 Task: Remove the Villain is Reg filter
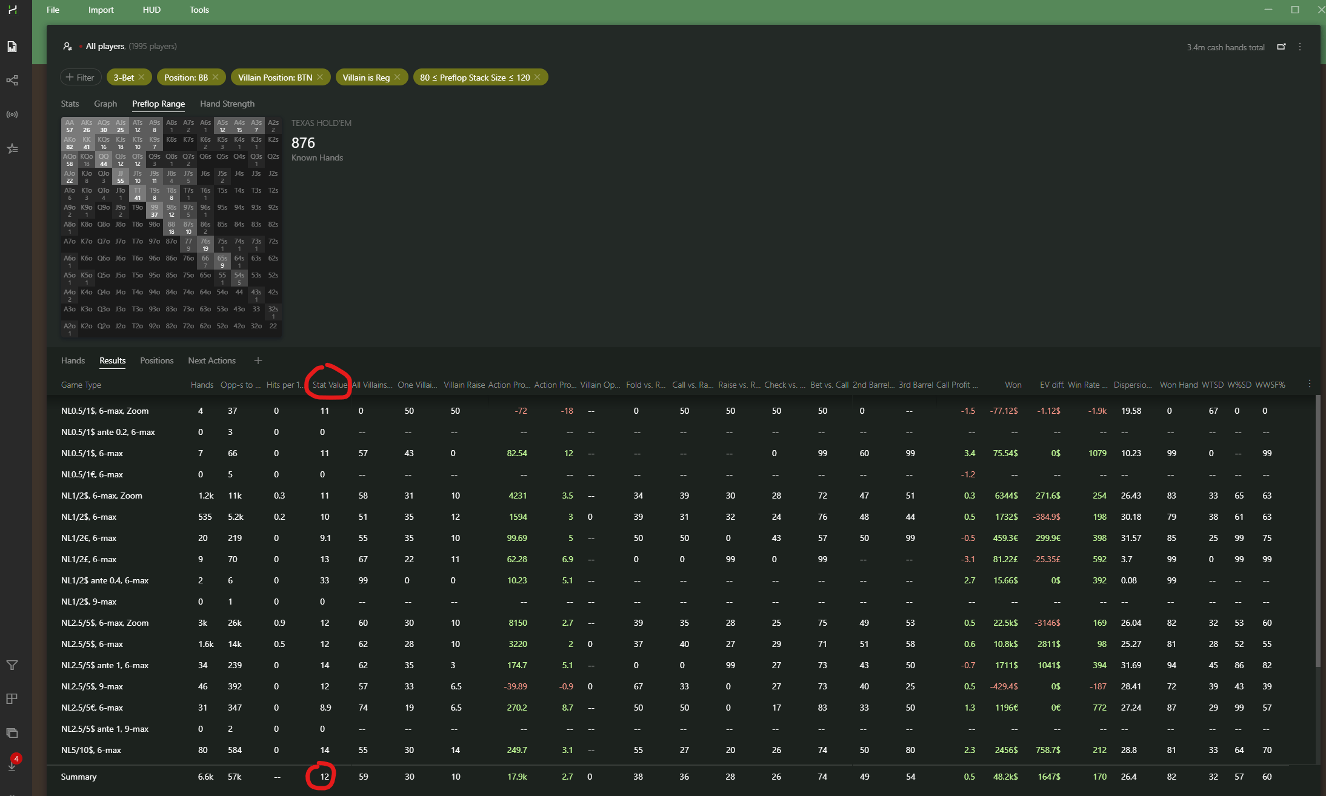pyautogui.click(x=398, y=78)
